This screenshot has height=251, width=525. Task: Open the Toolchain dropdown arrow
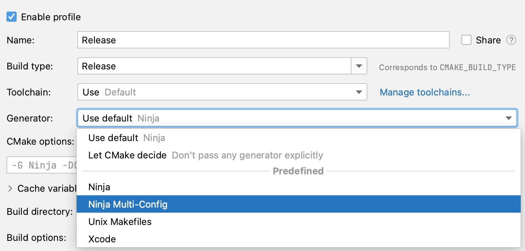pos(358,92)
